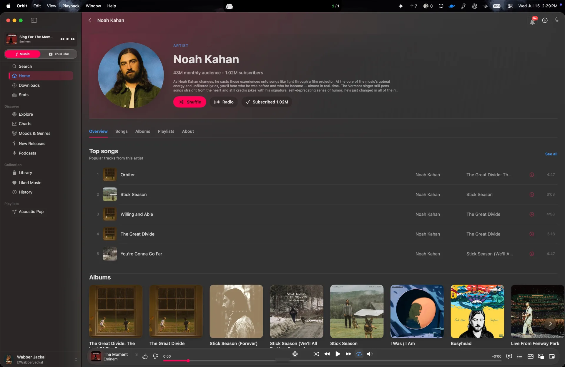565x367 pixels.
Task: Click See all for Top songs
Action: pyautogui.click(x=551, y=154)
